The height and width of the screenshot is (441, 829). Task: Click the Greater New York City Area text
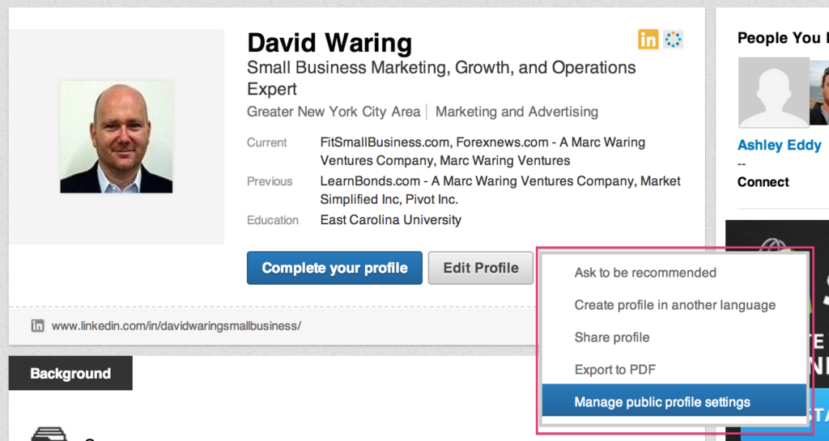pos(334,112)
